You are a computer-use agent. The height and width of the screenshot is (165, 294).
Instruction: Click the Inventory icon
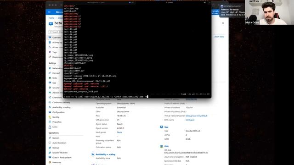coord(50,162)
